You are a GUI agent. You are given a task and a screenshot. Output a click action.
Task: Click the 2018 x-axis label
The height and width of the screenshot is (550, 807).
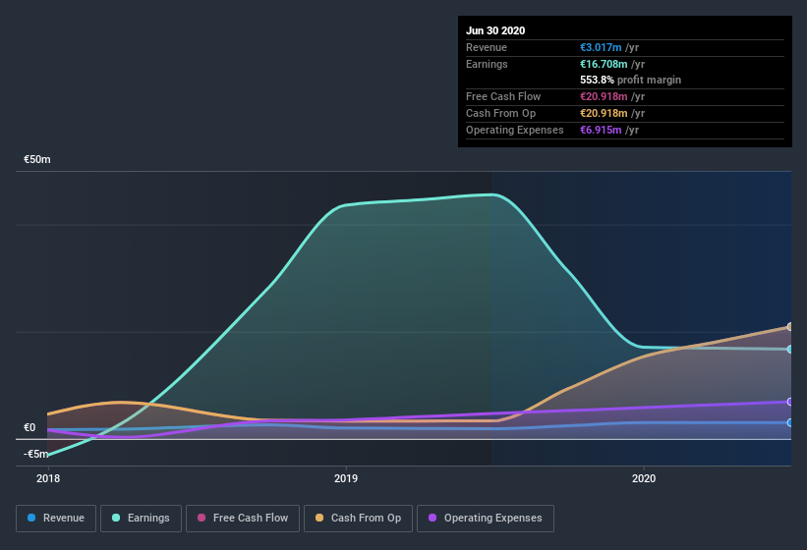click(48, 478)
